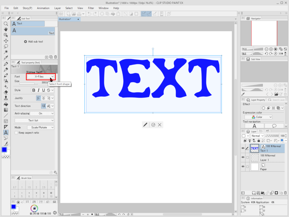Click the Strikethrough style icon
This screenshot has width=289, height=217.
[x=48, y=90]
